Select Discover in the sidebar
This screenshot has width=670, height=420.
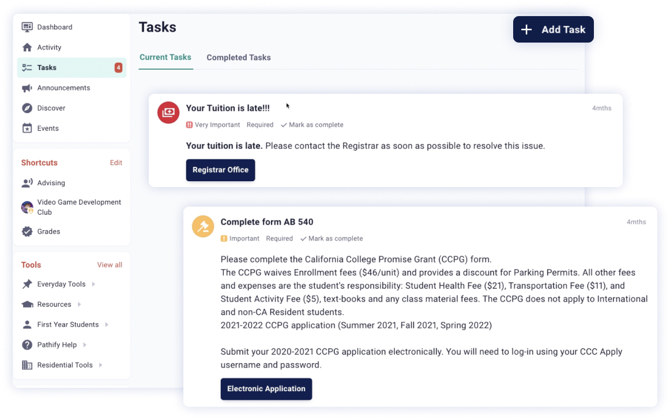click(x=51, y=108)
